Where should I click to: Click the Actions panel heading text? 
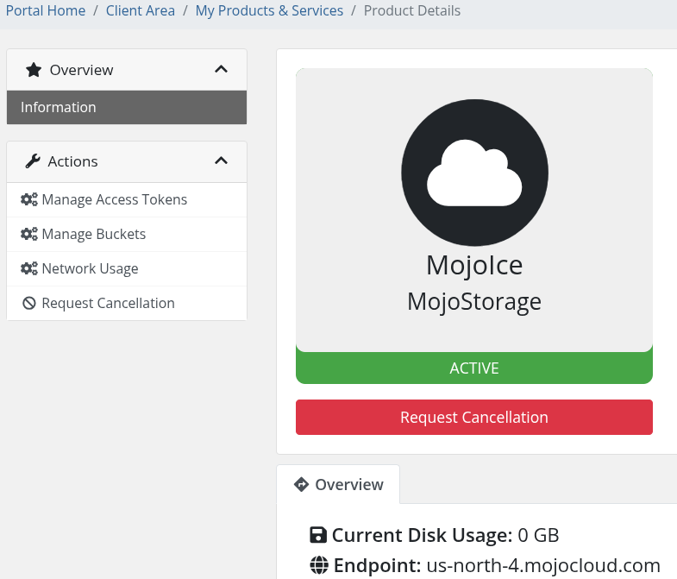(72, 161)
